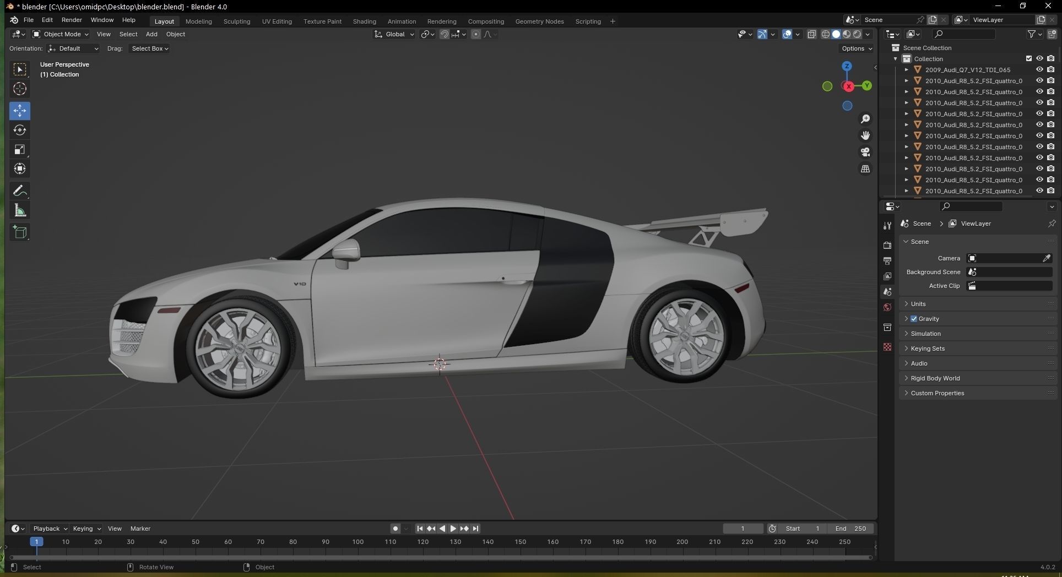Click the Options button in viewport

857,48
